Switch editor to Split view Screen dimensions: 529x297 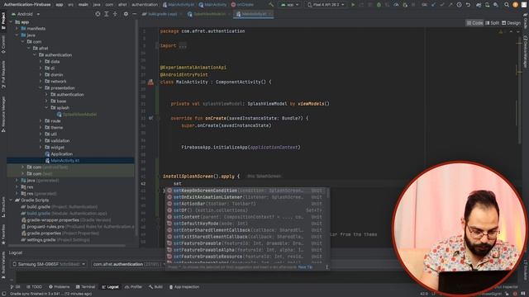pyautogui.click(x=492, y=23)
